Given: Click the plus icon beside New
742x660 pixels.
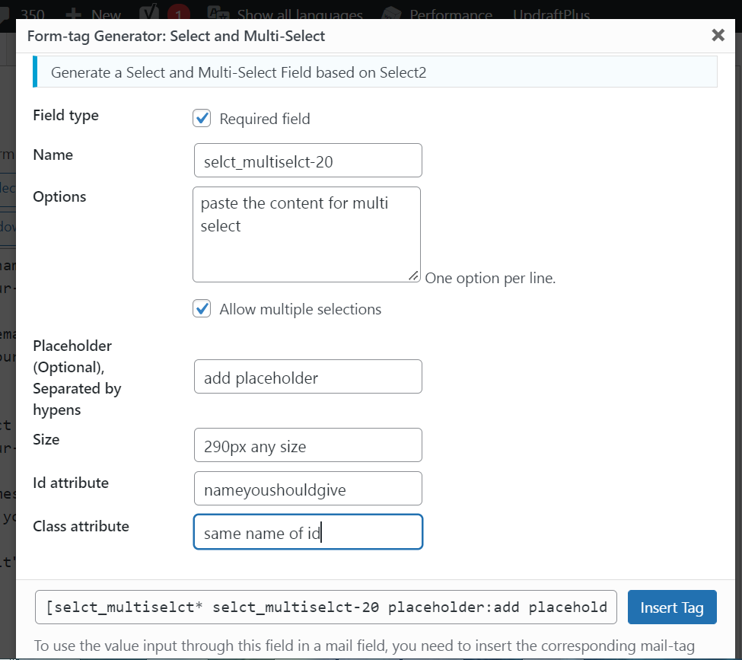Looking at the screenshot, I should (x=74, y=14).
